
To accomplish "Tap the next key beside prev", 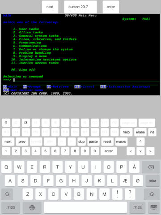I will [8, 142].
